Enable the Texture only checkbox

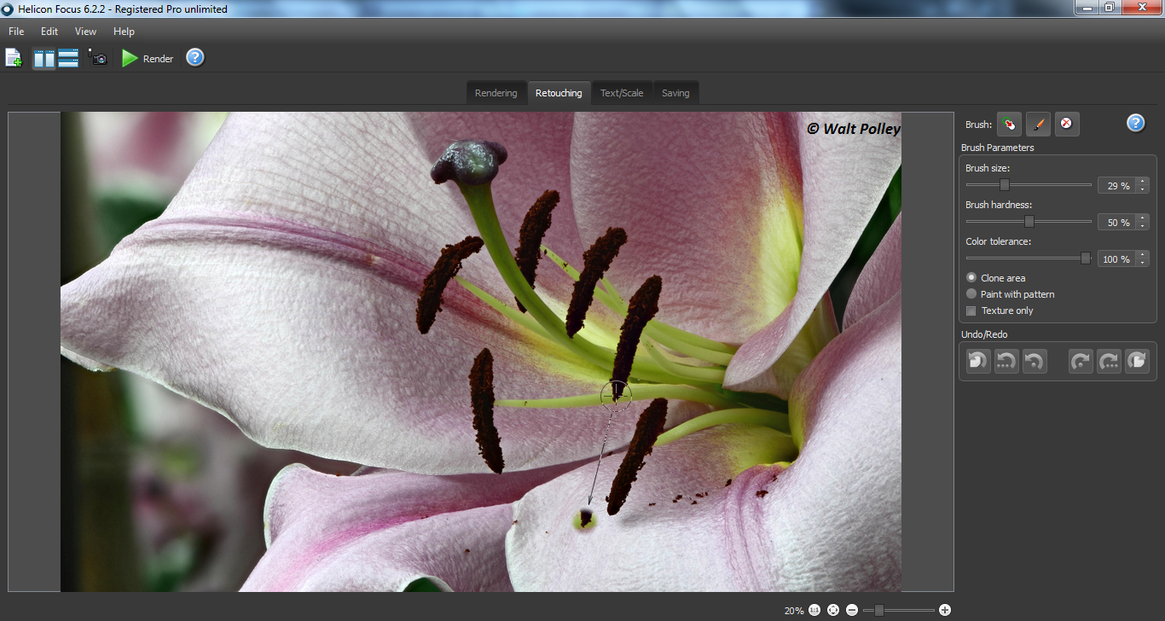[x=971, y=310]
